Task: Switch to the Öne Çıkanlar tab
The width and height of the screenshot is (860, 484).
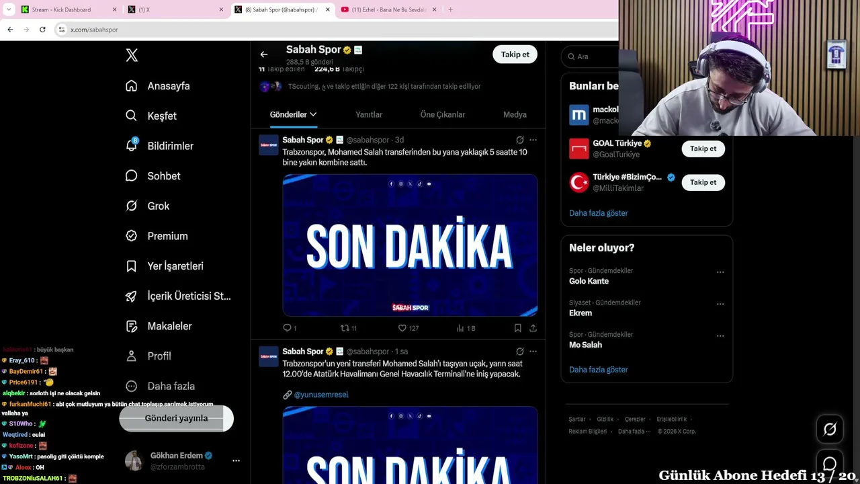Action: 443,114
